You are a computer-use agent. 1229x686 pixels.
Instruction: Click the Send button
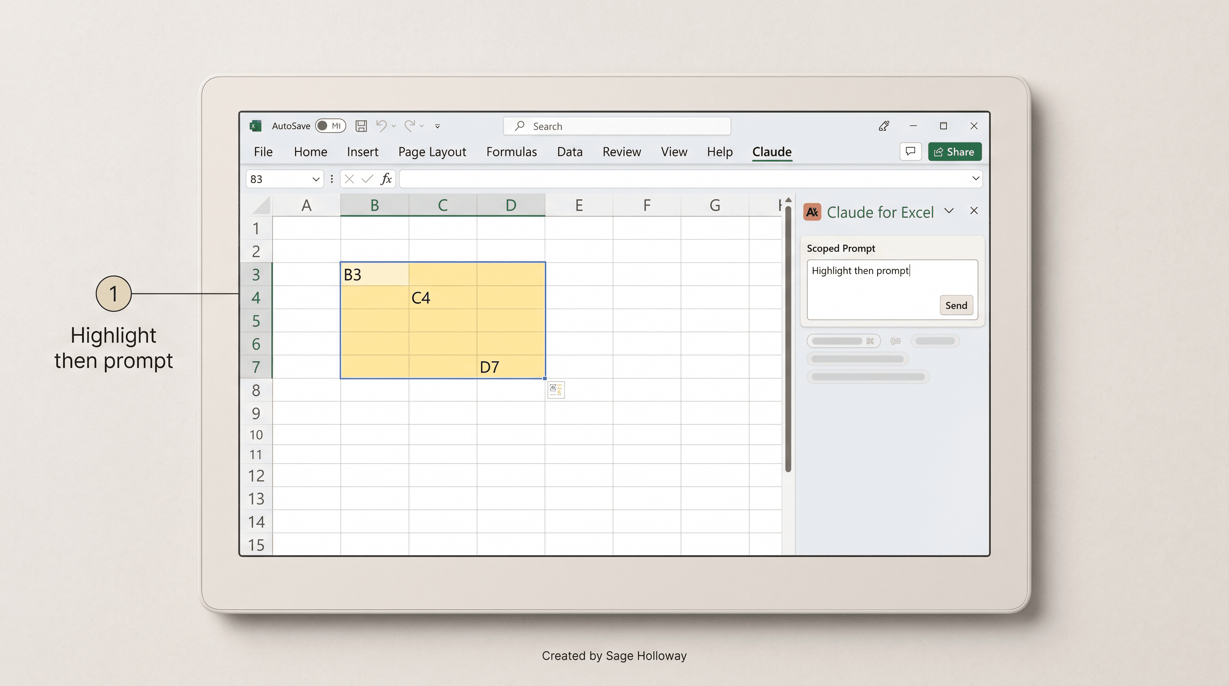point(956,305)
